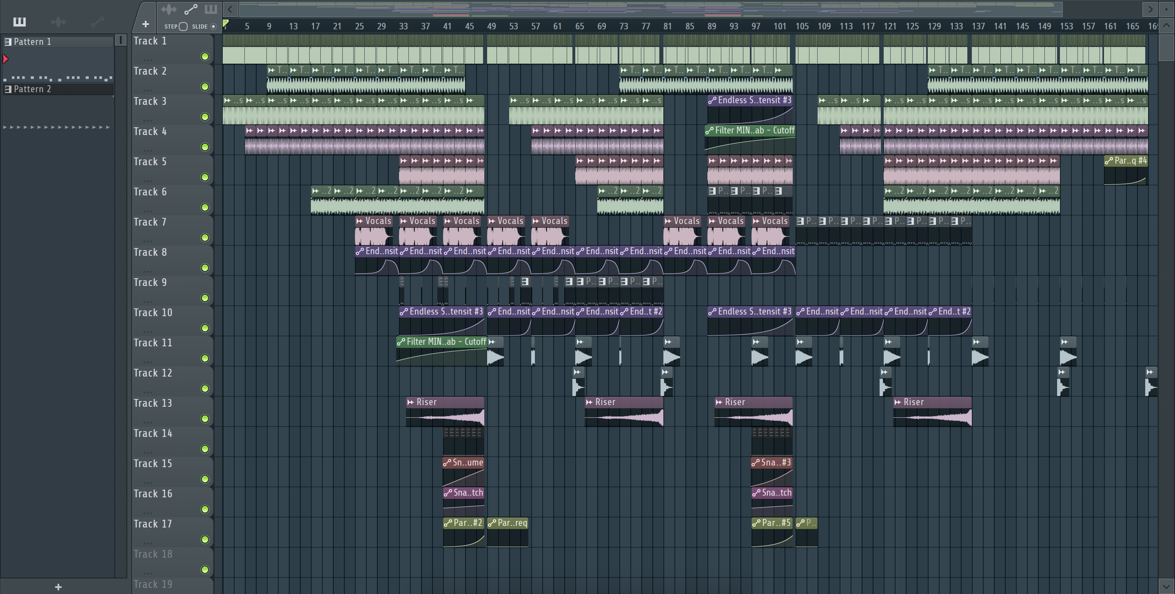Click the piano-roll icon next to Pattern 1
This screenshot has height=594, width=1175.
(x=8, y=42)
